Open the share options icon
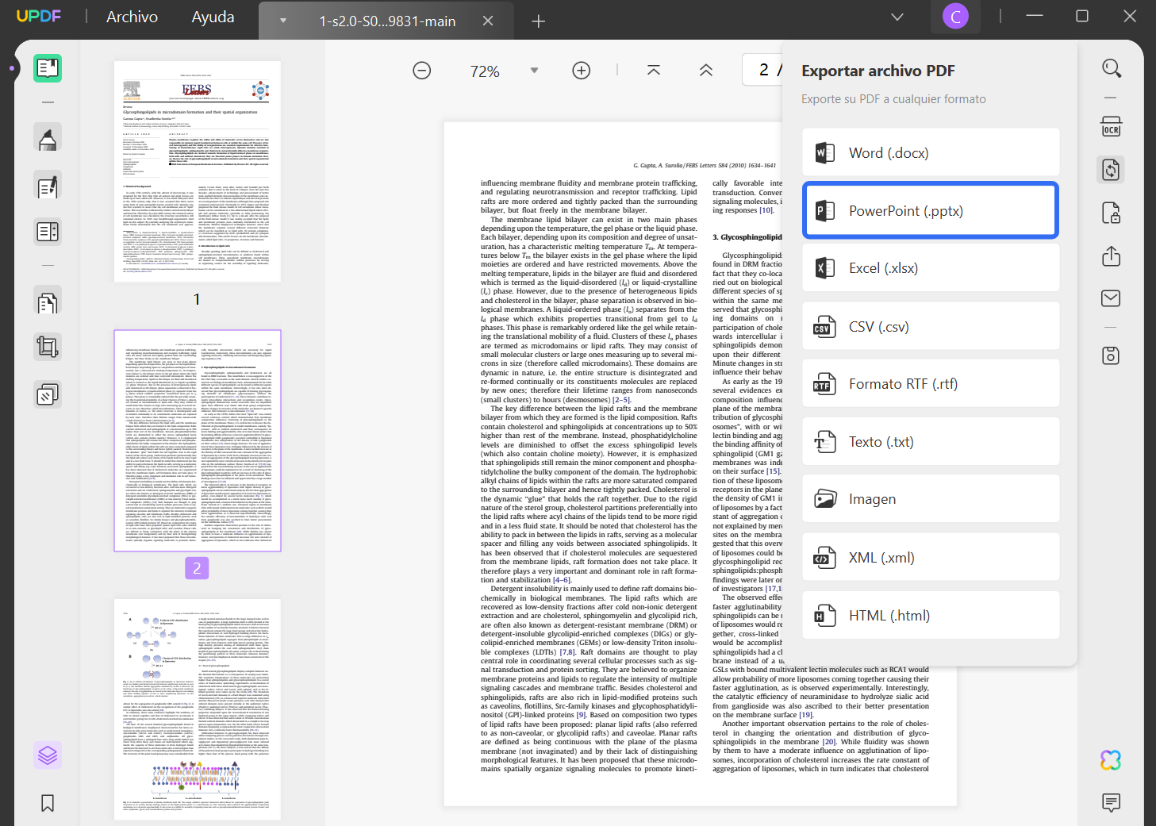 coord(1111,255)
